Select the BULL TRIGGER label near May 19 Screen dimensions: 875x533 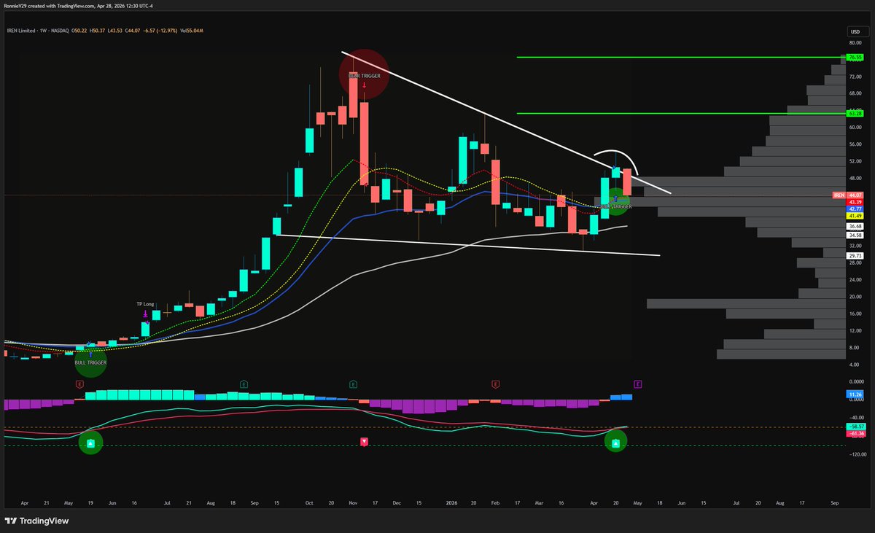click(x=90, y=362)
